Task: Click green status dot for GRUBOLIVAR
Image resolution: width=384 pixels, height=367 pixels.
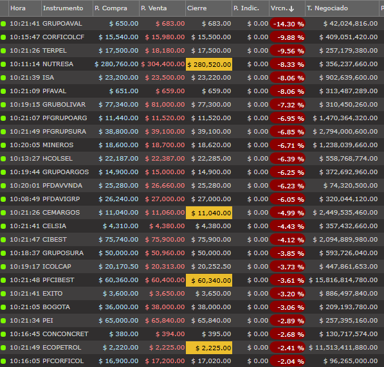Action: point(3,105)
